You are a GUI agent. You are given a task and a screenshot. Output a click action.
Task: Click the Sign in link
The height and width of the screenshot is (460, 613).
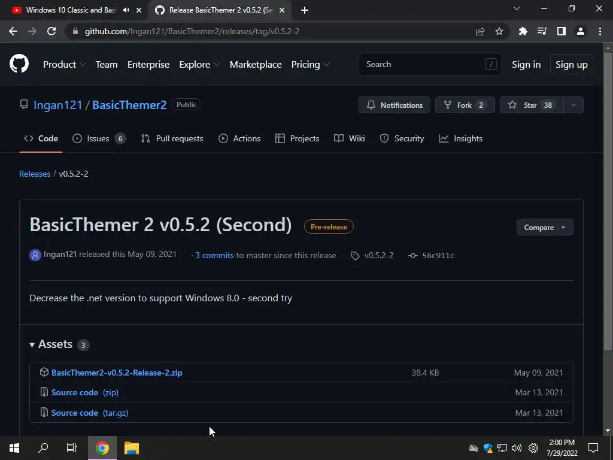coord(526,65)
